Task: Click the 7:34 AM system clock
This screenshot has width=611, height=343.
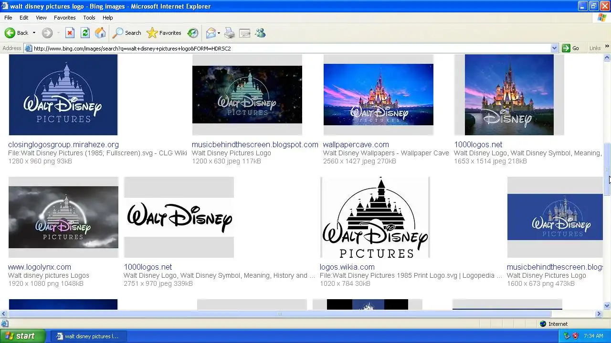Action: point(593,336)
